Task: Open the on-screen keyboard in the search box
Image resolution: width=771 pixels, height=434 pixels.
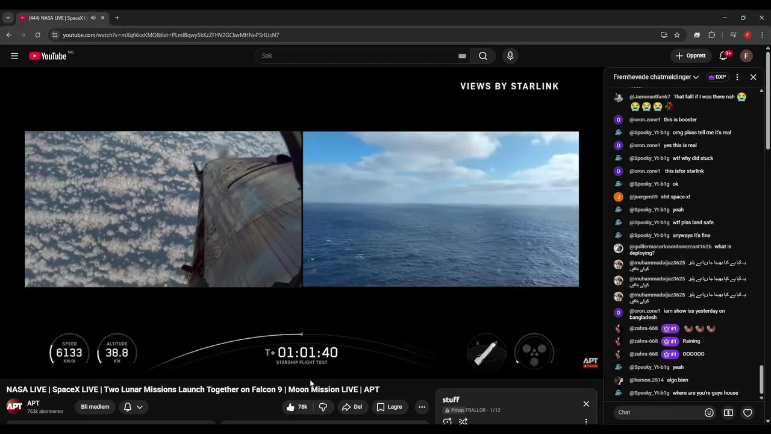Action: tap(462, 56)
